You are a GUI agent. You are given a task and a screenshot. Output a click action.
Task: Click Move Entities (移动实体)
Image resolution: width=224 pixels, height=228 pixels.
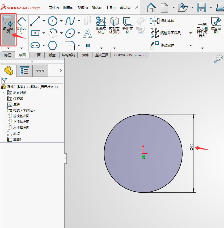point(162,45)
